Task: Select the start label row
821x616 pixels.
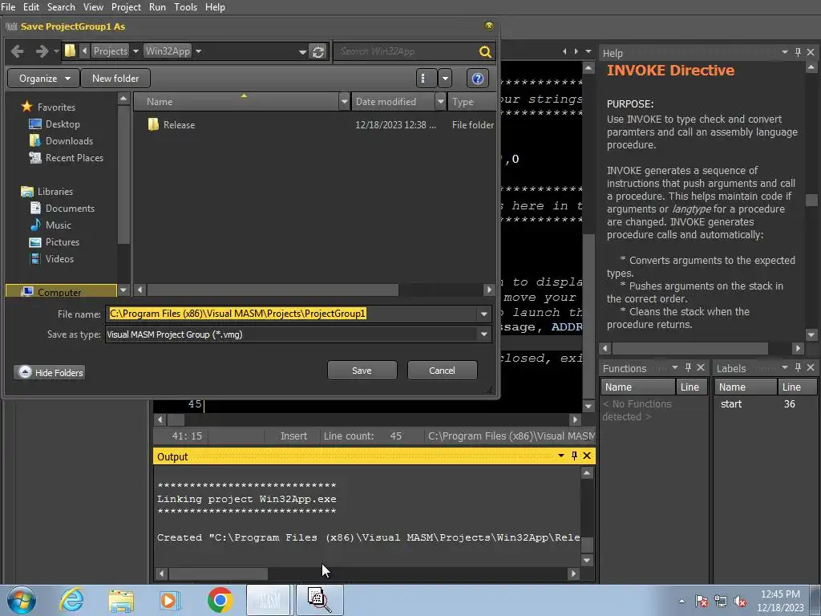Action: point(764,404)
